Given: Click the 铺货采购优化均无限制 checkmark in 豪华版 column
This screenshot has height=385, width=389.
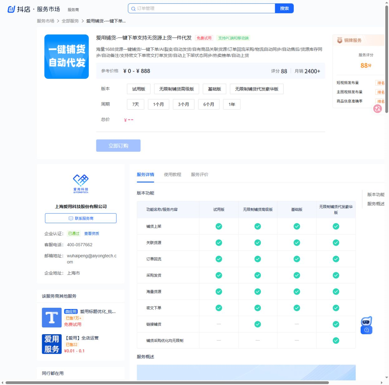Looking at the screenshot, I should [336, 340].
